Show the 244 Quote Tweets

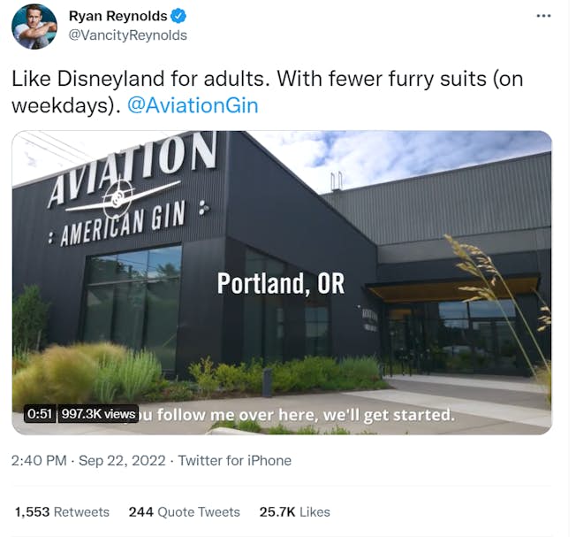pos(184,511)
